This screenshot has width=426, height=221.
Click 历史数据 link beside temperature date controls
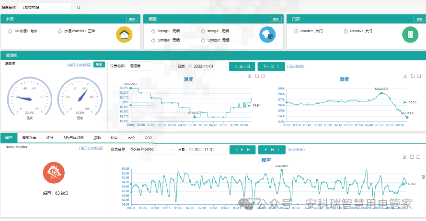tap(296, 66)
